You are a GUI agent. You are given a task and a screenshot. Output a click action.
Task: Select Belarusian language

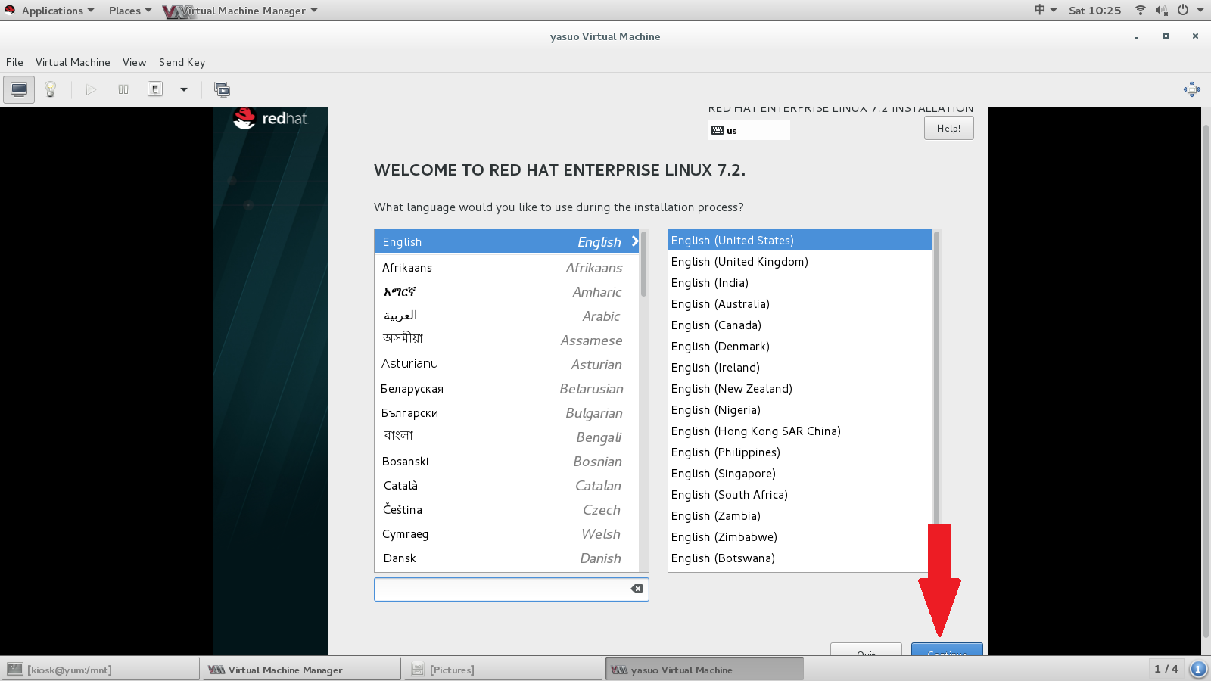(x=506, y=389)
